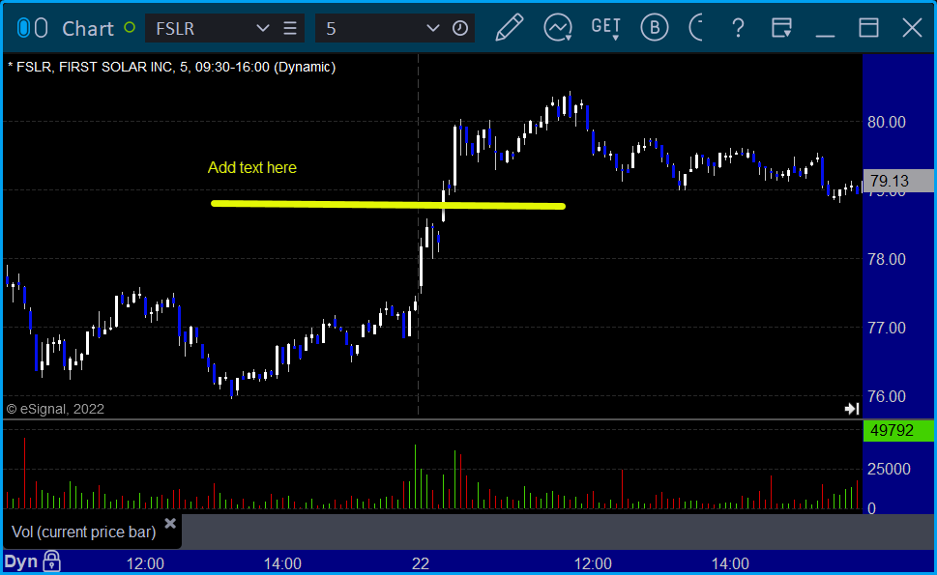Click the 77.00 price axis label

click(x=887, y=328)
